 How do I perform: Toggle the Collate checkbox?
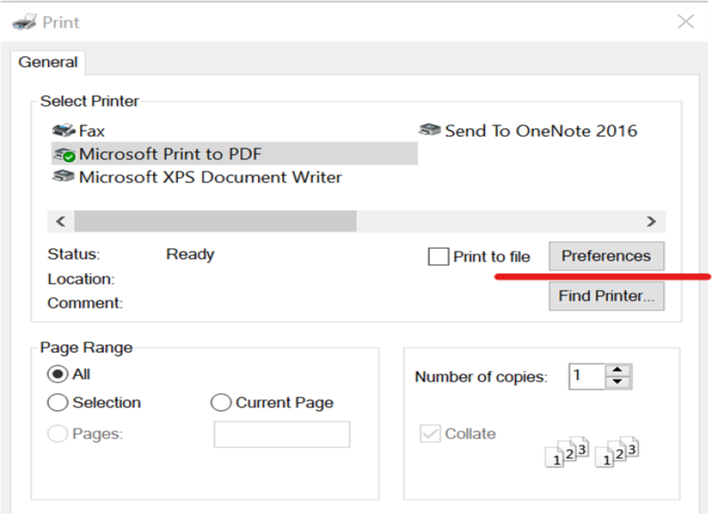tap(430, 434)
